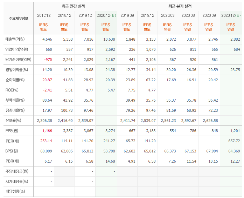Click the 241.27 estimated PER value
Image resolution: width=244 pixels, height=198 pixels.
pos(109,141)
